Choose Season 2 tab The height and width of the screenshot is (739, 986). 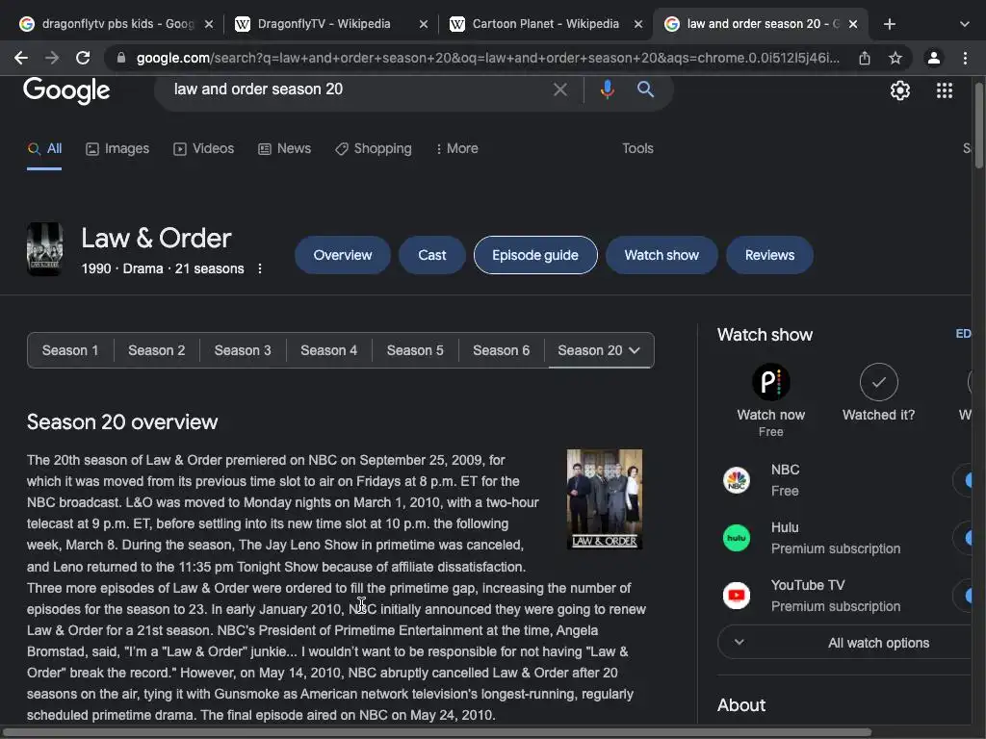point(157,350)
